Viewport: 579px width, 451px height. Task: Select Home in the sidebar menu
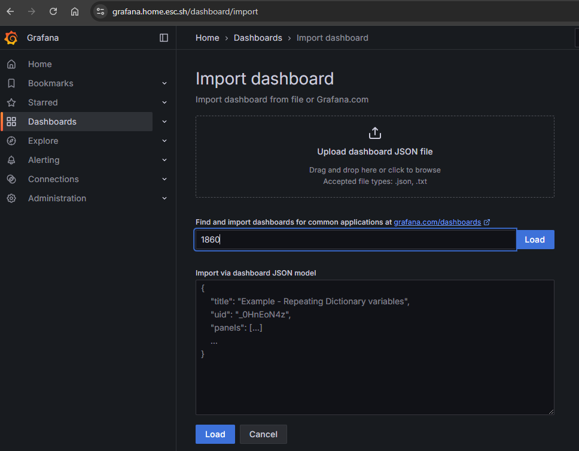coord(39,64)
